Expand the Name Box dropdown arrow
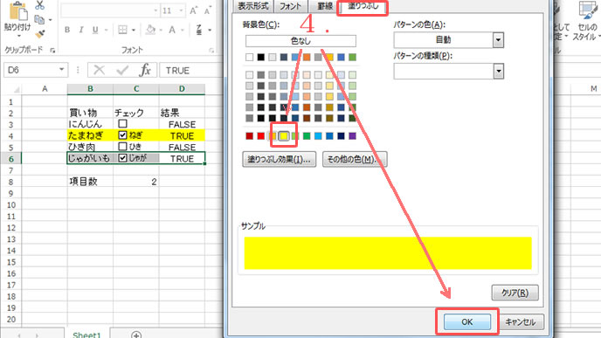This screenshot has width=601, height=338. (61, 70)
